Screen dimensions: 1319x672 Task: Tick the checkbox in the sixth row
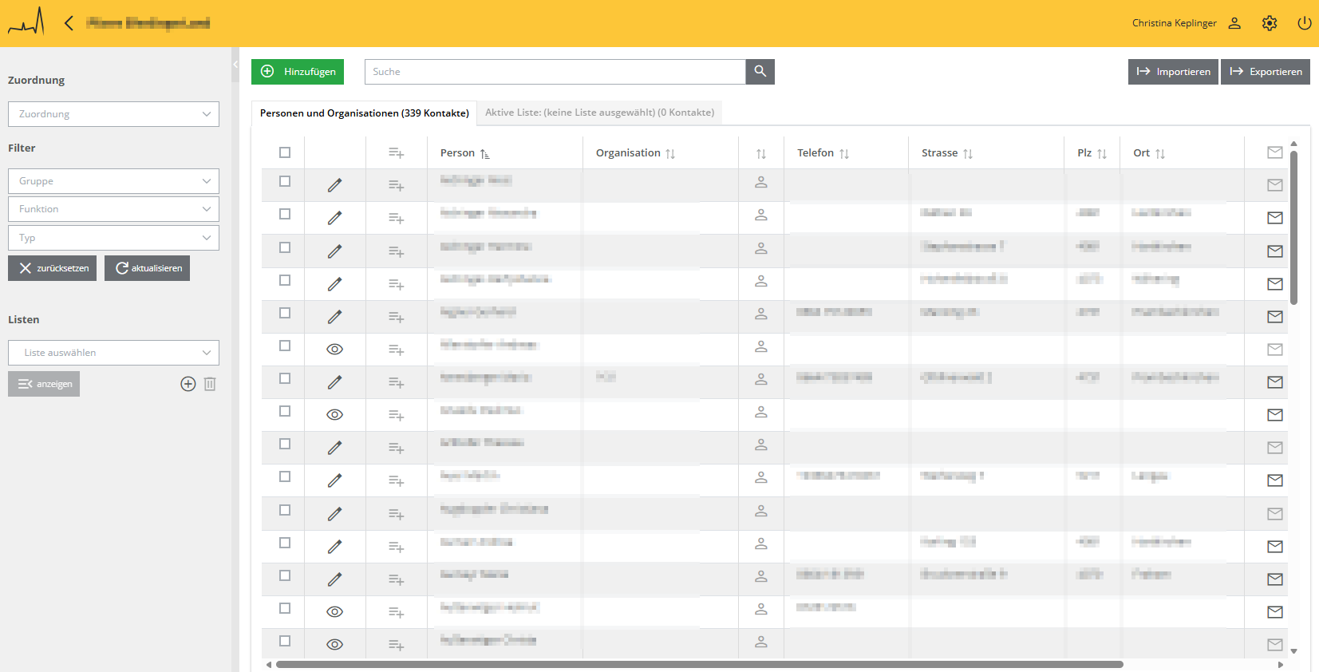285,346
